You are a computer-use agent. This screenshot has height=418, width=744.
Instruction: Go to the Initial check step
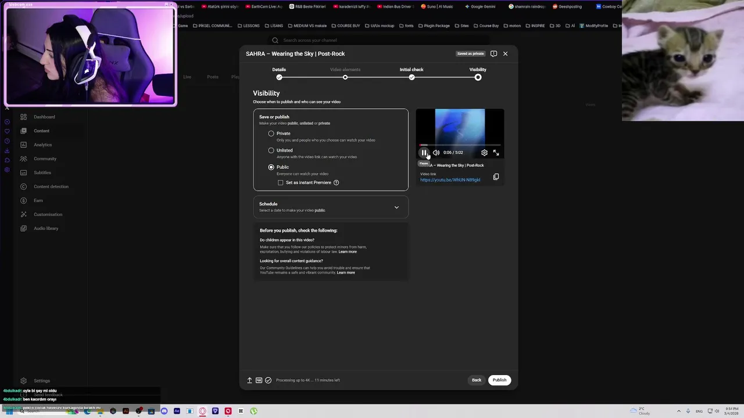click(x=412, y=73)
